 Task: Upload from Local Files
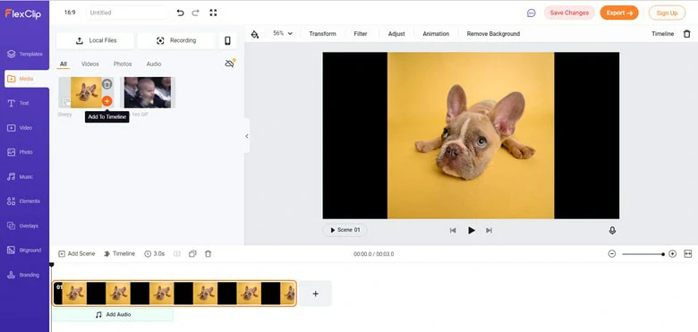[x=95, y=40]
